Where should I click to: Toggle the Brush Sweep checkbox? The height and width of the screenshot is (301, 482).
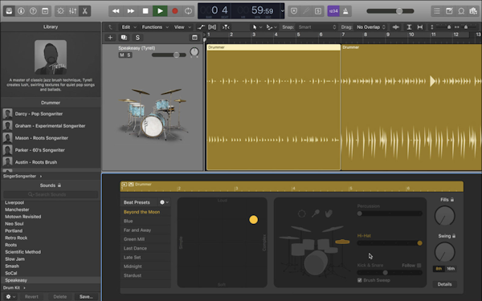[x=360, y=280]
